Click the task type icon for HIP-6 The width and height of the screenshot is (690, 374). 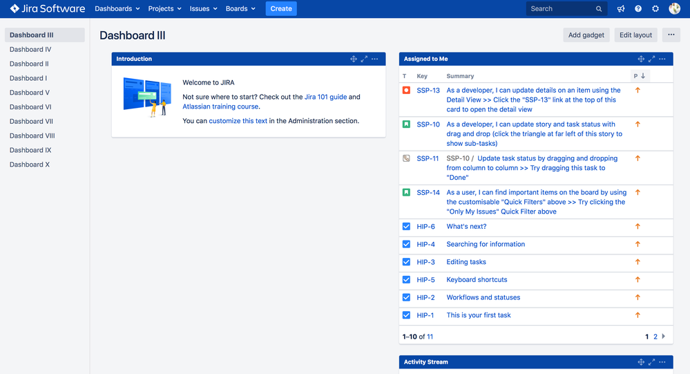point(406,227)
